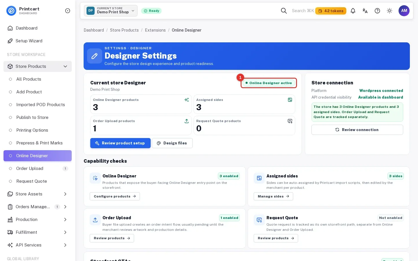Click the Search ⌘K field

point(303,11)
